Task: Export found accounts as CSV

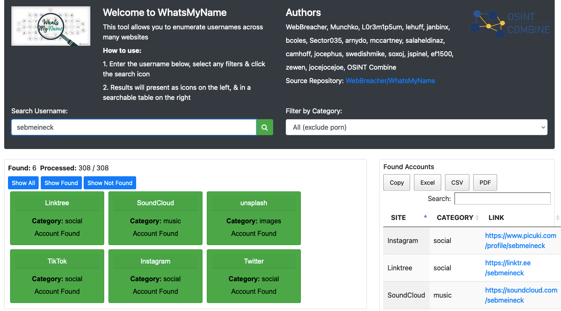Action: point(457,183)
